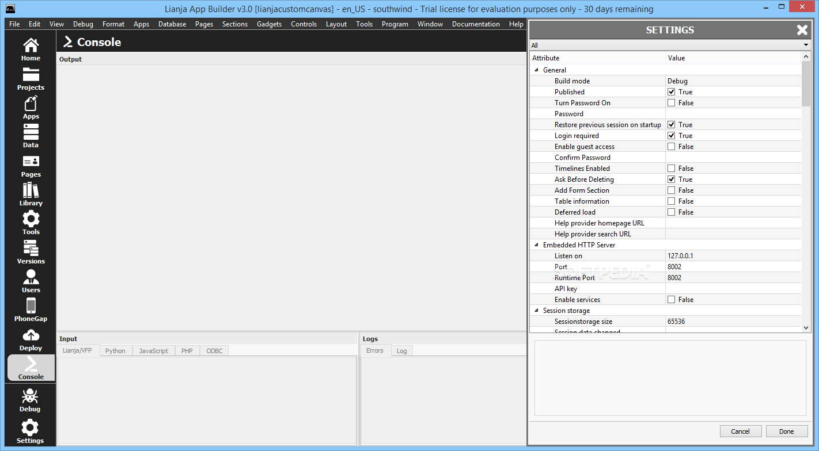Viewport: 819px width, 451px height.
Task: Open the Sections menu
Action: [235, 24]
